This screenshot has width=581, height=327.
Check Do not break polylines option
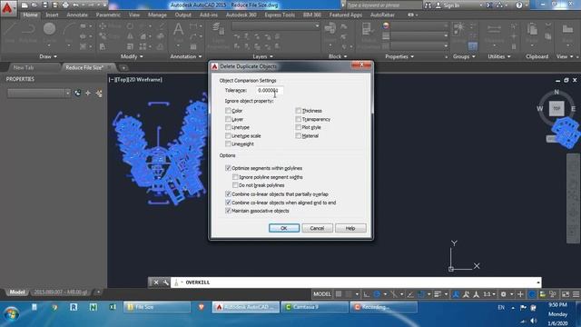point(235,185)
